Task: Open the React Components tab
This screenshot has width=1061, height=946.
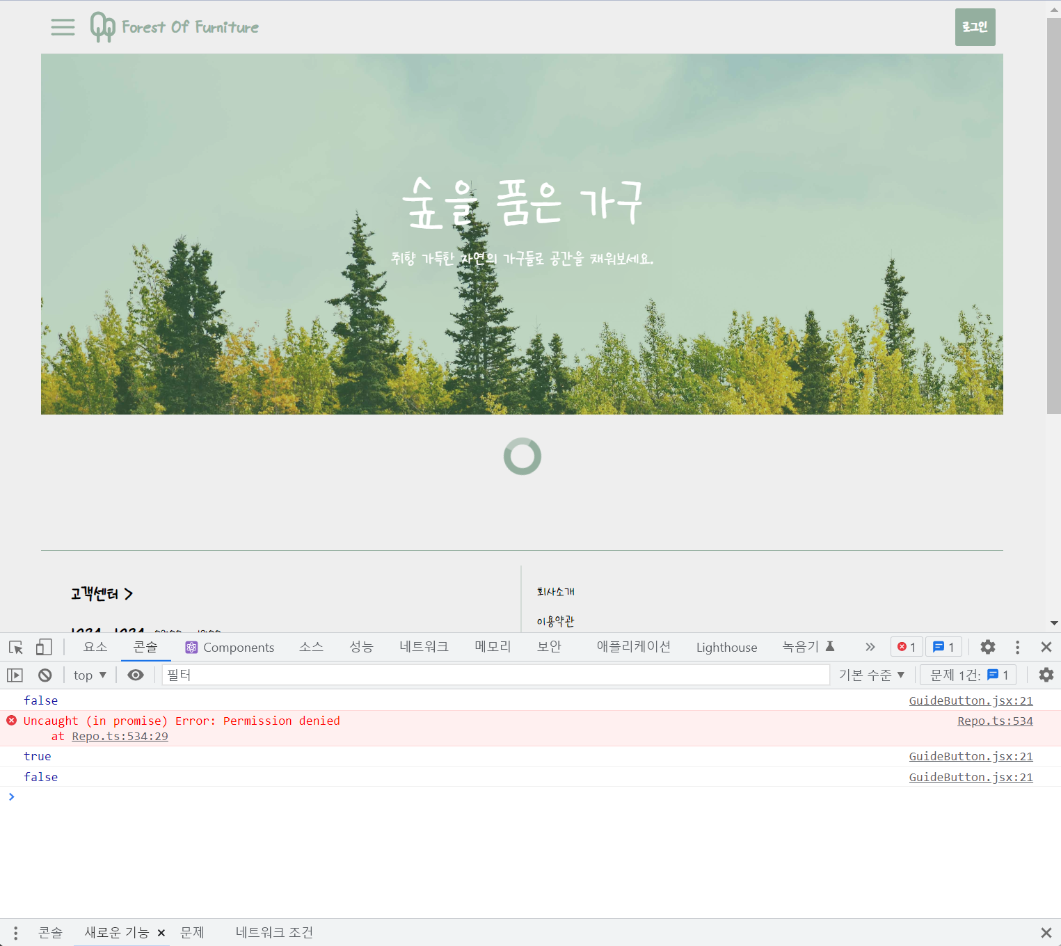Action: point(230,647)
